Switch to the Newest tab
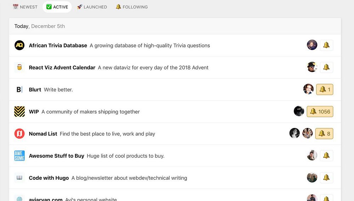This screenshot has height=201, width=354. [x=25, y=7]
